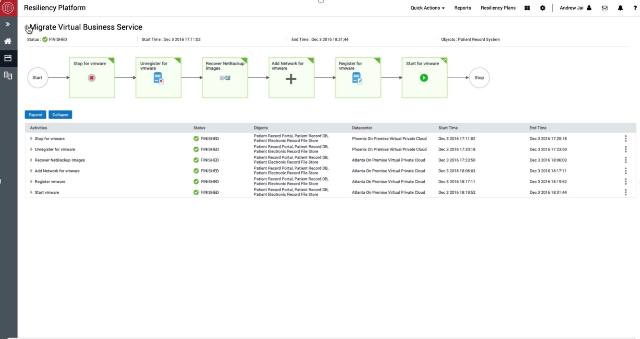Viewport: 640px width, 339px height.
Task: Click the Stop end node circle
Action: (479, 78)
